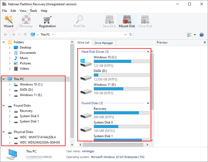Viewport: 208px width, 162px height.
Task: Click the down arrow of tree scrollbar
Action: click(72, 145)
